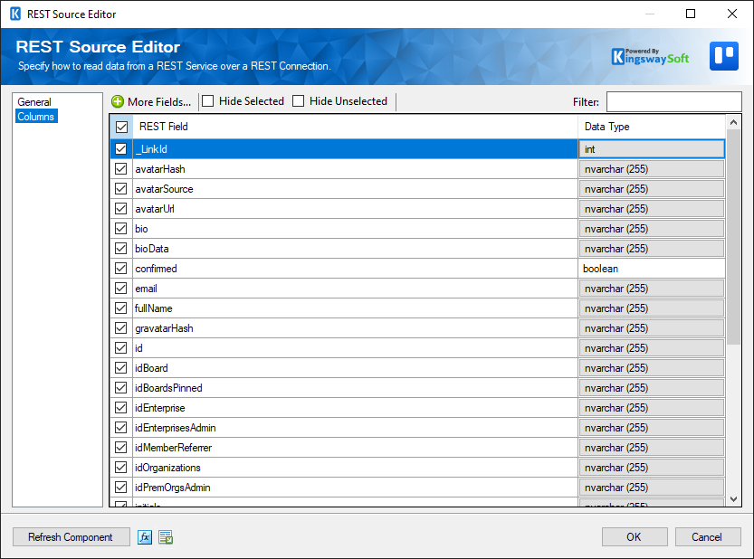Open data type dropdown for gravatarHash

tap(652, 328)
